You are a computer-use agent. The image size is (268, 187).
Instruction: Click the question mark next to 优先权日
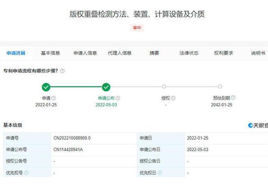[x=160, y=173]
